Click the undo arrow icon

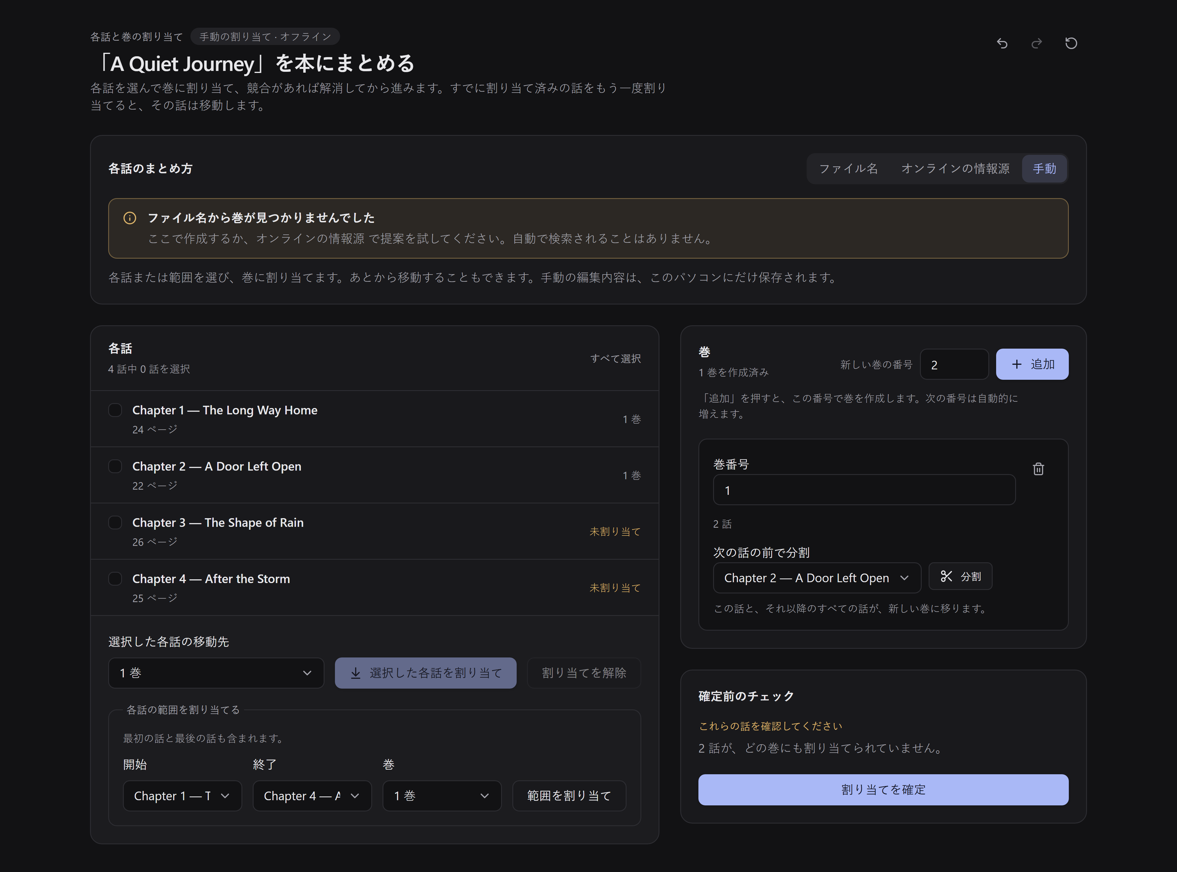(1002, 43)
